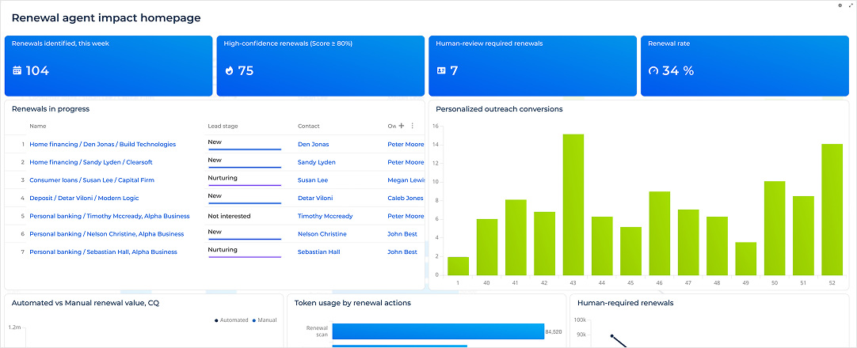Click the expand to fullscreen icon
This screenshot has width=857, height=348.
pos(850,5)
